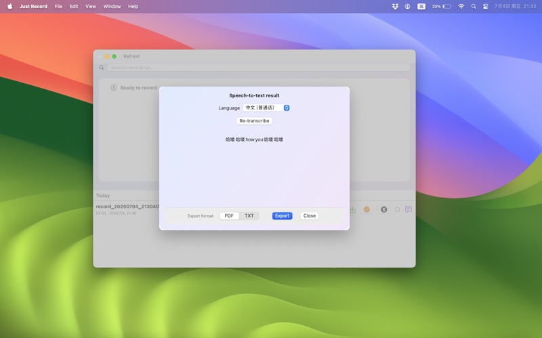Image resolution: width=542 pixels, height=338 pixels.
Task: Open Control Center in the menu bar
Action: tap(485, 6)
